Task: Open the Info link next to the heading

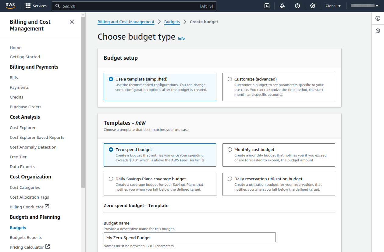Action: click(181, 38)
